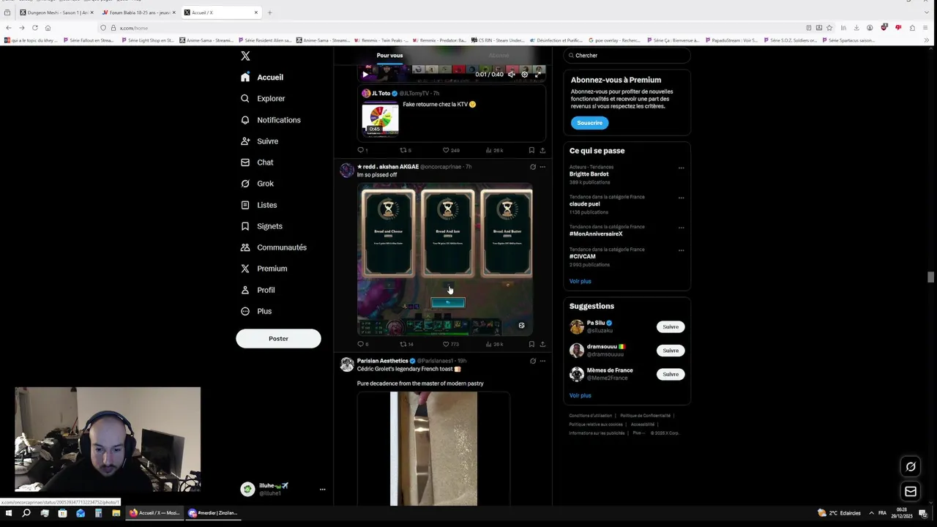
Task: Share the post with 249 likes
Action: click(x=542, y=150)
